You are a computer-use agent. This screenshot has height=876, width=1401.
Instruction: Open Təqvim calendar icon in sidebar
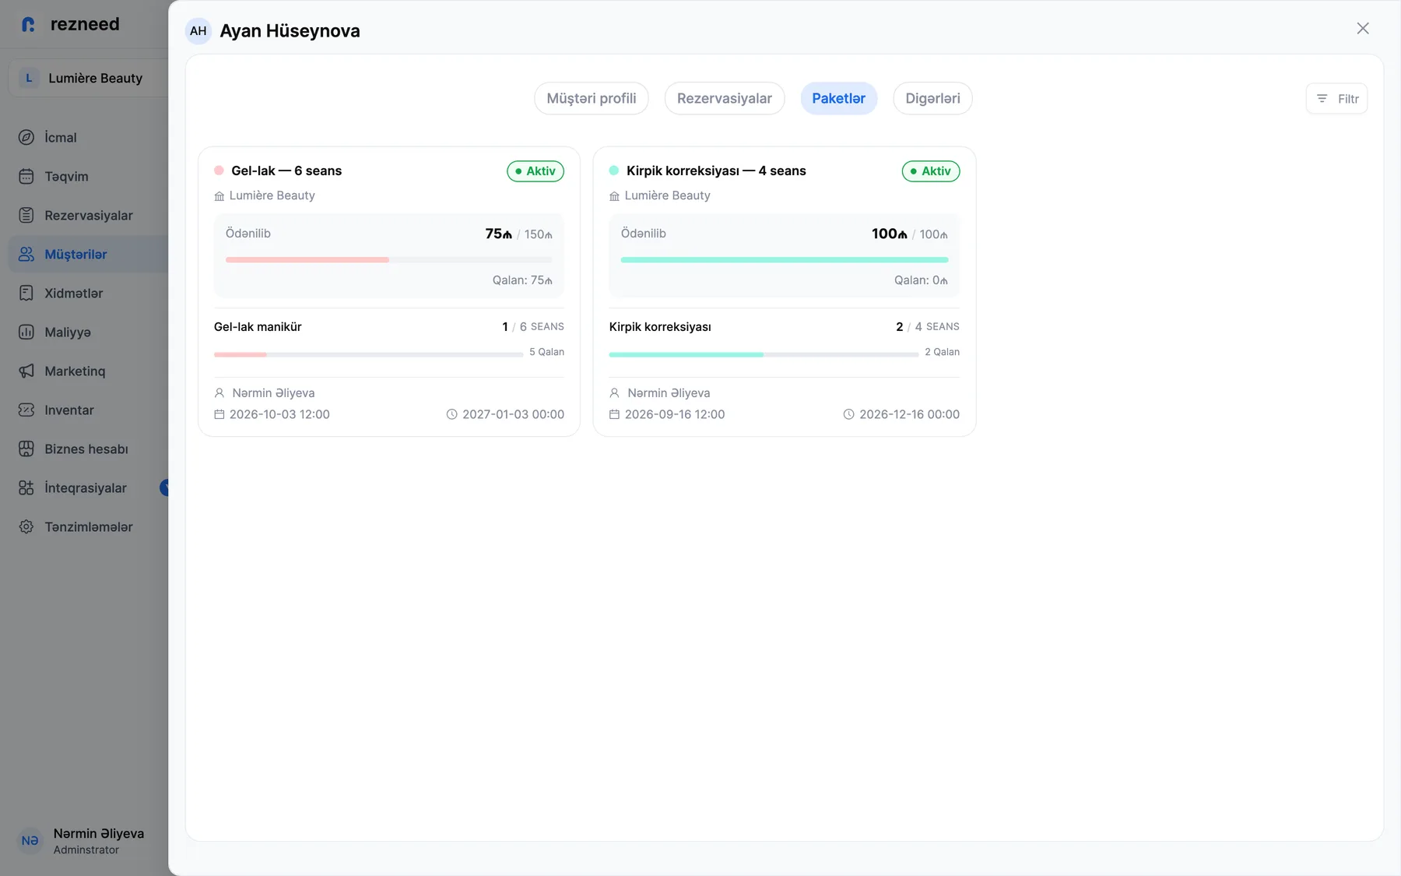tap(26, 176)
